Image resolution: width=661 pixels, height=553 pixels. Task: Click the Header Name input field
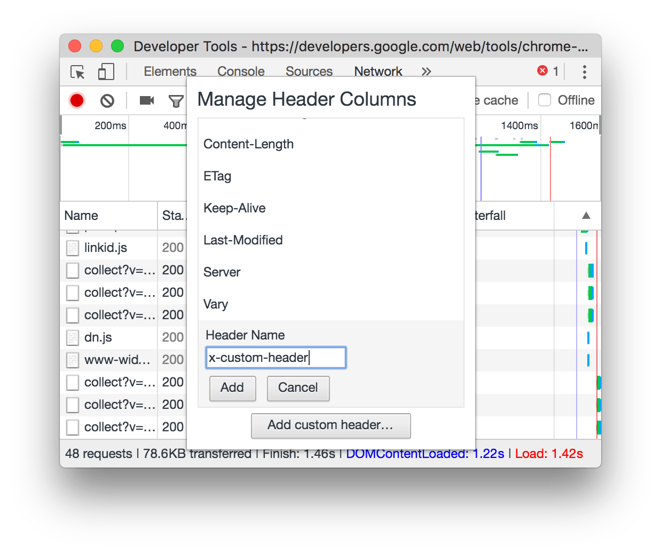point(276,358)
